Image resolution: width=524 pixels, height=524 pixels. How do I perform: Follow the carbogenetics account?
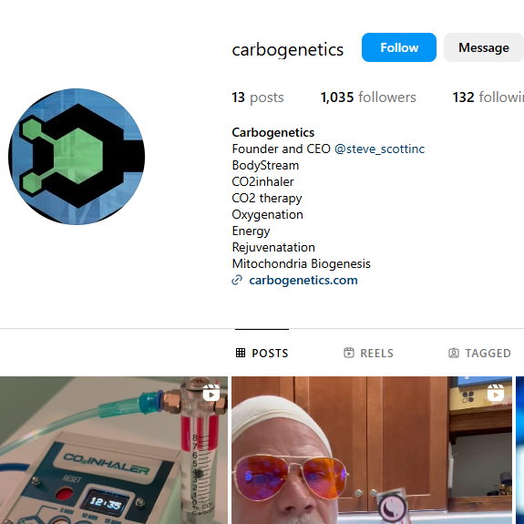[x=398, y=47]
